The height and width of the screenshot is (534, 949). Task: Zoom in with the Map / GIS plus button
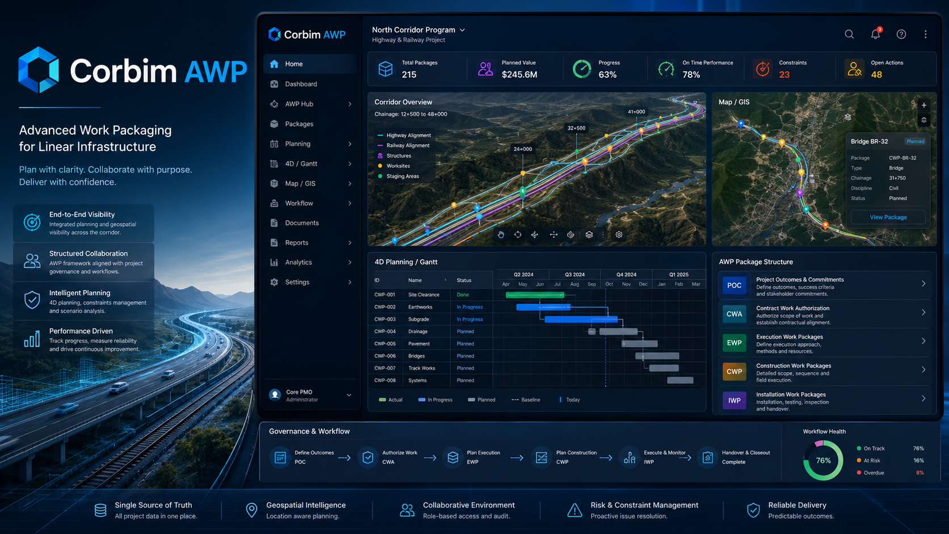click(924, 105)
